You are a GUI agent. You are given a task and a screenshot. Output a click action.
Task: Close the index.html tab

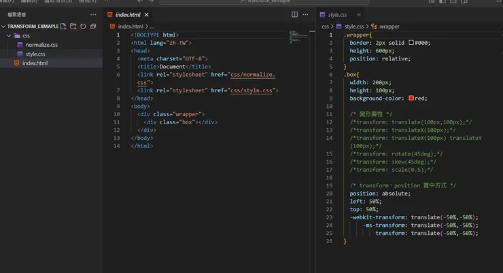point(147,14)
